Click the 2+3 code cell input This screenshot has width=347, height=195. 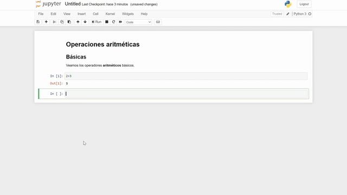coord(186,76)
